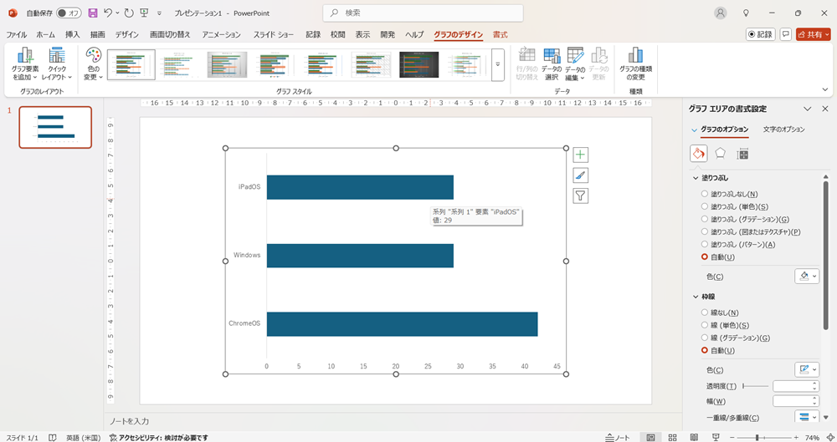Select 塗りつぶし (図またはテクスチャ) radio button
The width and height of the screenshot is (837, 442).
(705, 232)
